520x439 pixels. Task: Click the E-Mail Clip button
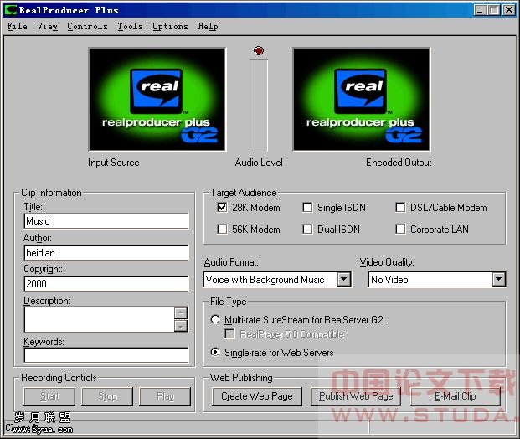(456, 396)
